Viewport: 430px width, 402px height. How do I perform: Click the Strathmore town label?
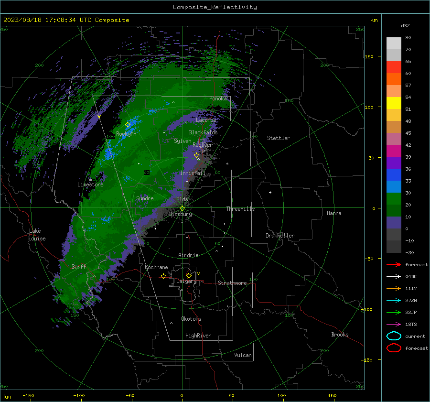[232, 283]
